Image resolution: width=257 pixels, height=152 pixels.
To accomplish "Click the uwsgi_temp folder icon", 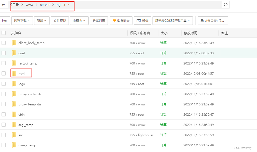I will coord(14,145).
